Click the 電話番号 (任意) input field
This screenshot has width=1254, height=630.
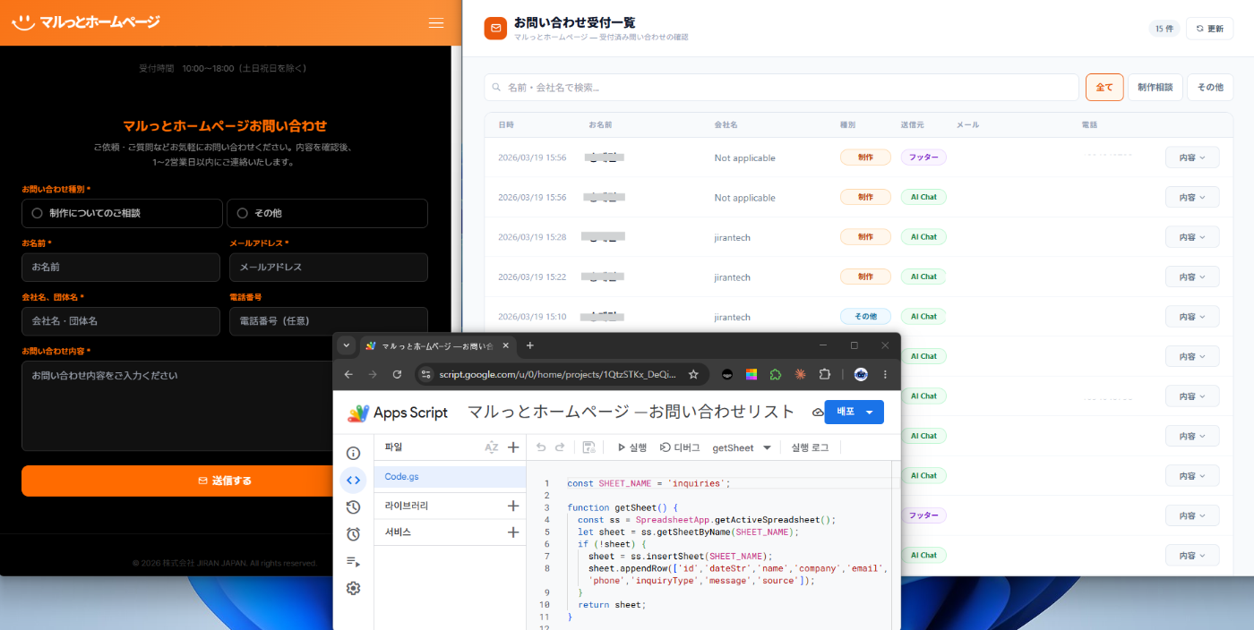(329, 320)
